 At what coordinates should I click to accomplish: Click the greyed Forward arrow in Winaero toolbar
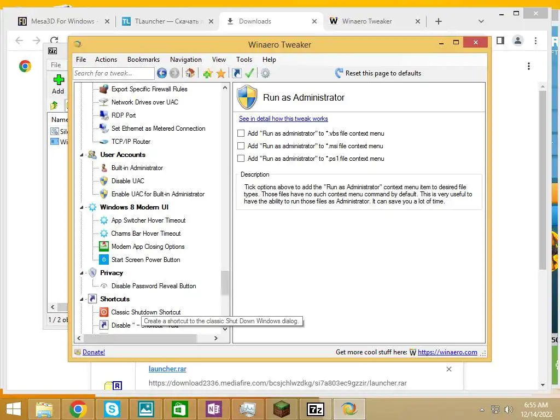(174, 73)
